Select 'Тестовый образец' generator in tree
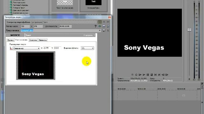The height and width of the screenshot is (114, 204). click(20, 5)
